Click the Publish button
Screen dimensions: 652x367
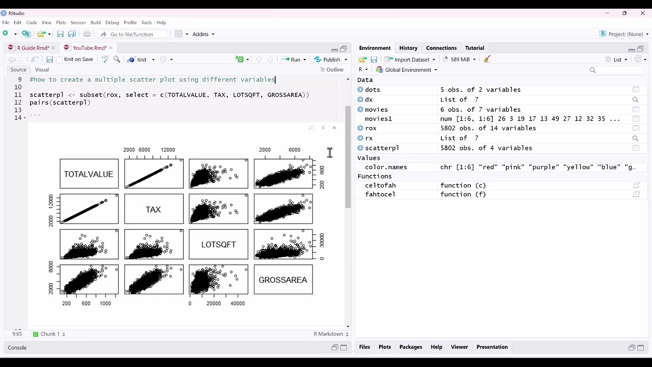(x=327, y=60)
